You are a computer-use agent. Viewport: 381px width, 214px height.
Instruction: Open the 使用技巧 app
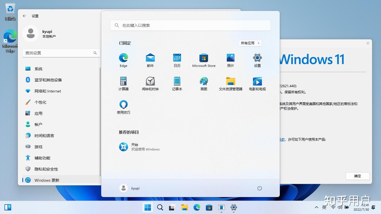click(124, 106)
